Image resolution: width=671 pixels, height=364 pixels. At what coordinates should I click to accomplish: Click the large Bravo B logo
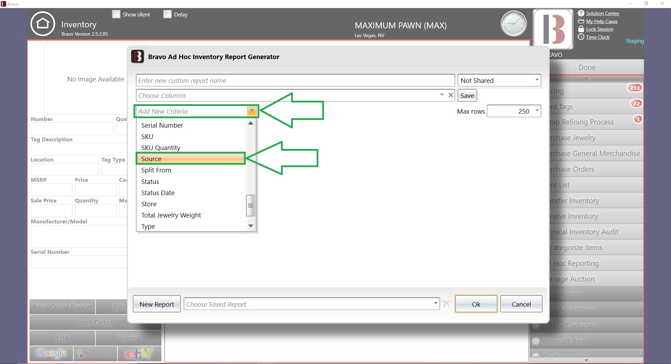553,29
